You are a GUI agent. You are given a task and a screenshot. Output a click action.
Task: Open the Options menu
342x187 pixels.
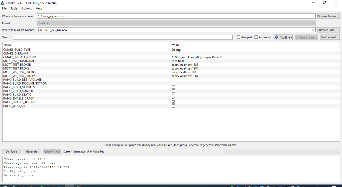pos(27,8)
